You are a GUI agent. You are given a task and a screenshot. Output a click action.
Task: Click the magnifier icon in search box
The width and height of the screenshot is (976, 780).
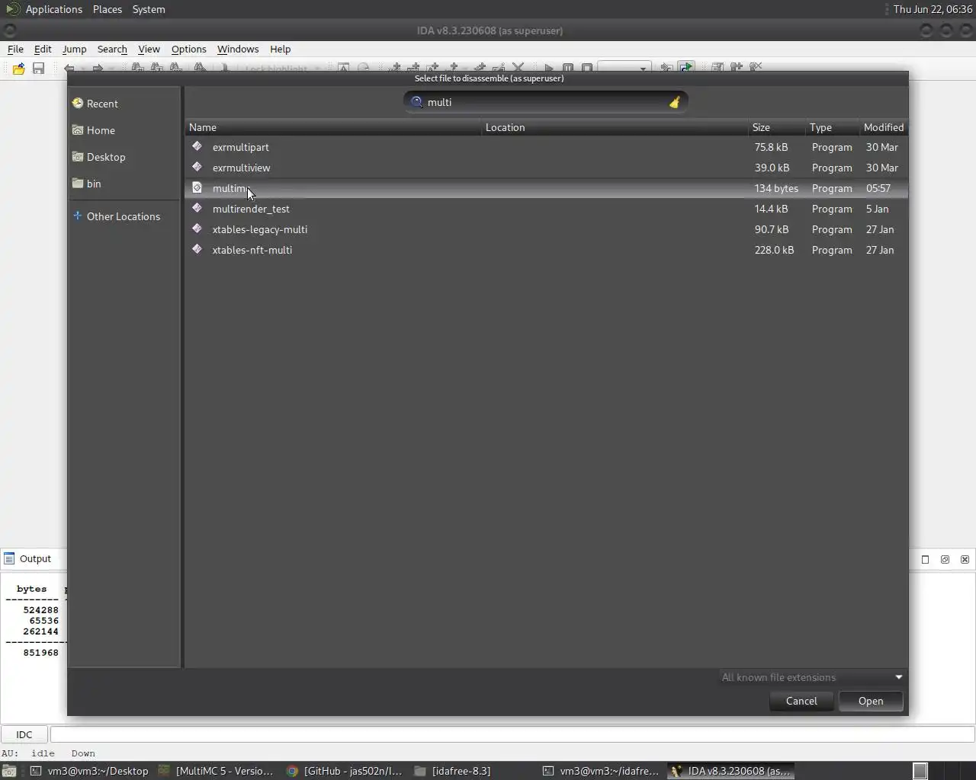(x=417, y=102)
